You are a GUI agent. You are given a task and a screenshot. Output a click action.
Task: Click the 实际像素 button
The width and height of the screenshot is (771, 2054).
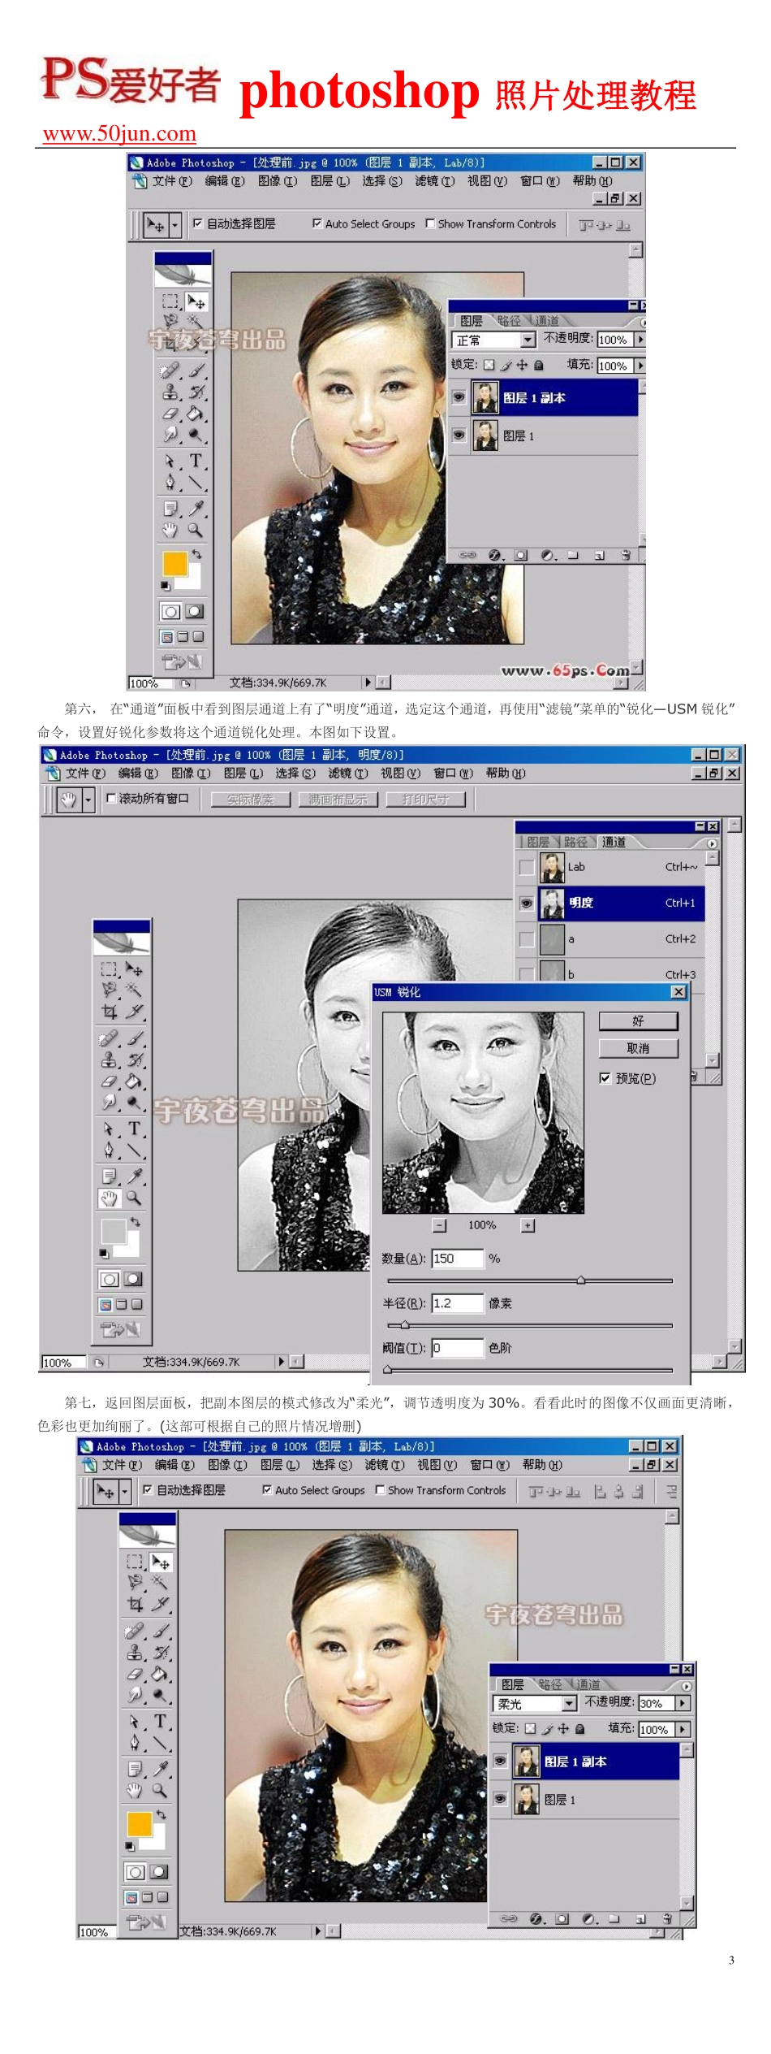(251, 799)
